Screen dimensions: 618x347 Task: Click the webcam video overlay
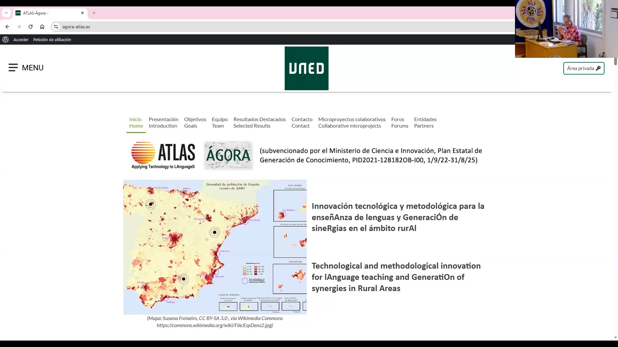[x=566, y=29]
